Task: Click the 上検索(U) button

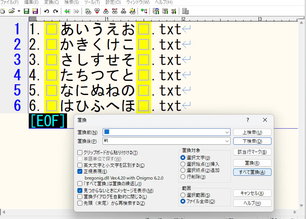Action: [252, 132]
